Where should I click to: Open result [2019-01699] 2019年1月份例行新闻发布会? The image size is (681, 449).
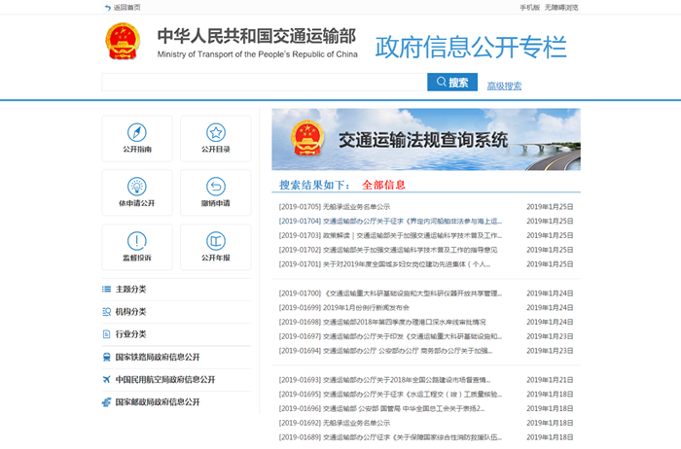344,307
